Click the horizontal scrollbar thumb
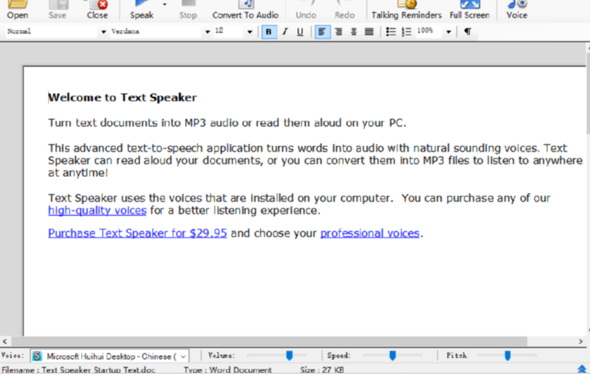The width and height of the screenshot is (590, 374). tap(269, 341)
